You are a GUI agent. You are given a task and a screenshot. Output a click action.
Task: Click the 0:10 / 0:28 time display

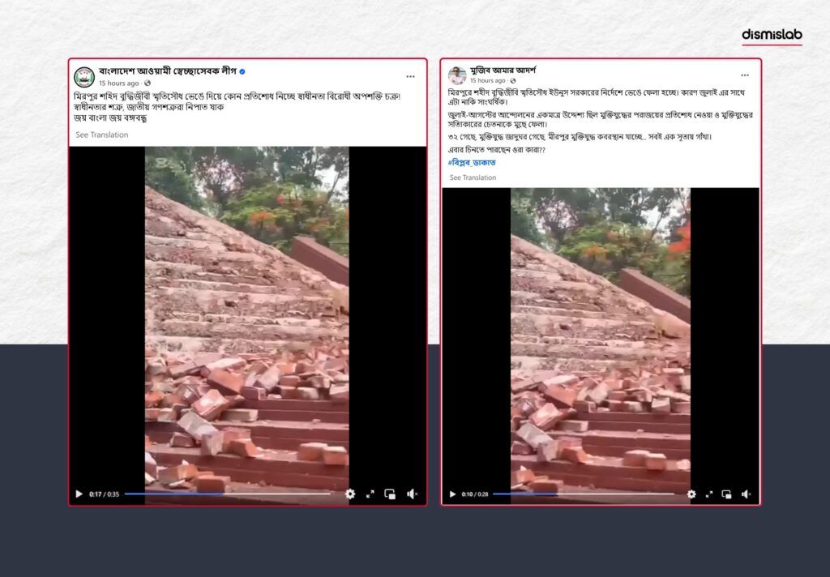click(x=475, y=494)
